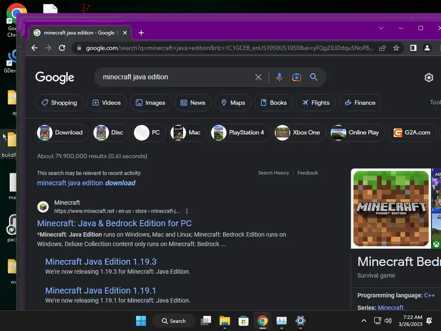Select the Download refinement chip
This screenshot has width=441, height=331.
coord(63,133)
